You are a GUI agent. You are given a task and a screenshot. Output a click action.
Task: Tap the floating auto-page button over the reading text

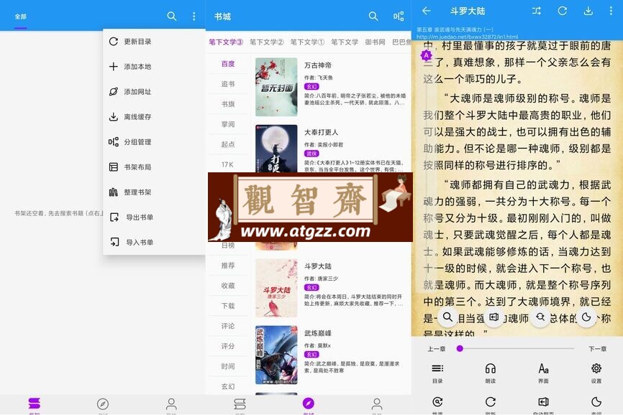click(x=494, y=317)
